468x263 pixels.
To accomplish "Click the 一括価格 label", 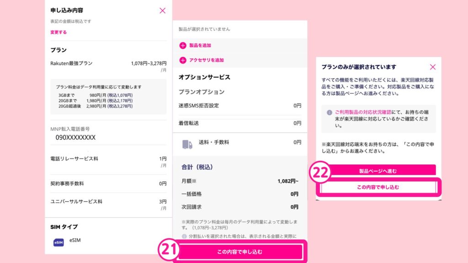I will click(x=191, y=194).
